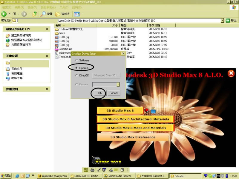Select the 3DsMax8繁體中文化 folder icon

57,29
